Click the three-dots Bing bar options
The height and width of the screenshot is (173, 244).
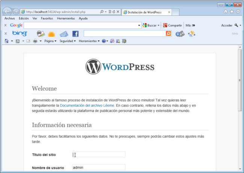click(235, 34)
